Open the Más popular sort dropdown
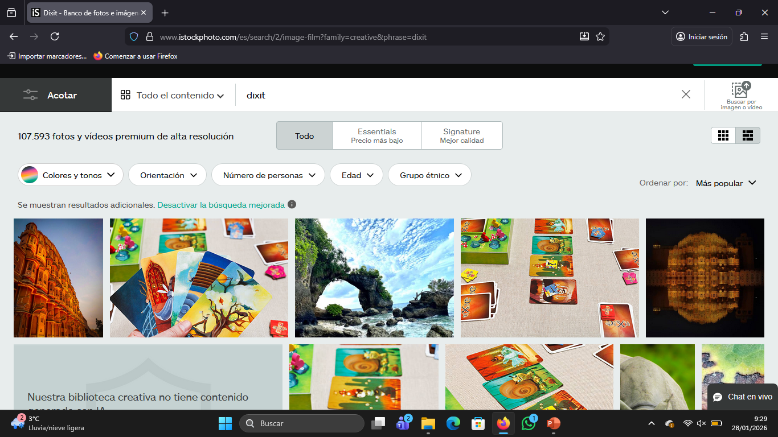778x437 pixels. click(x=726, y=183)
